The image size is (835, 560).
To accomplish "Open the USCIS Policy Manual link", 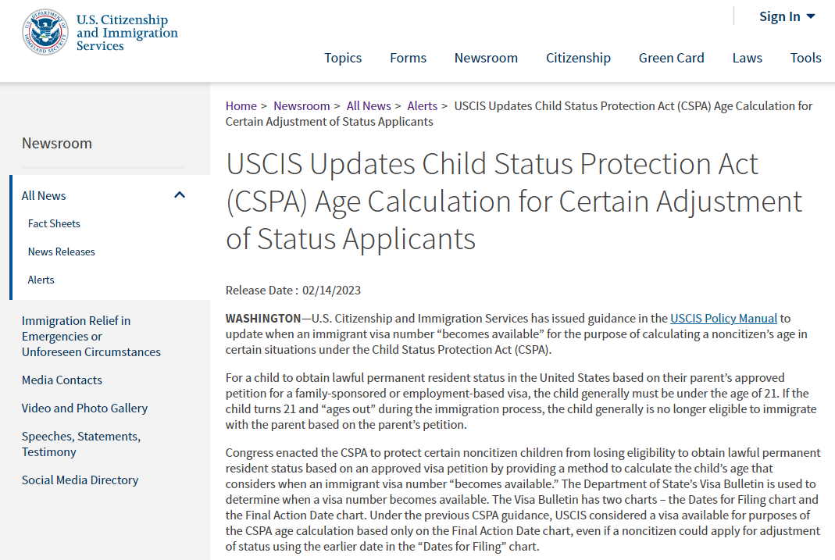I will [x=723, y=319].
